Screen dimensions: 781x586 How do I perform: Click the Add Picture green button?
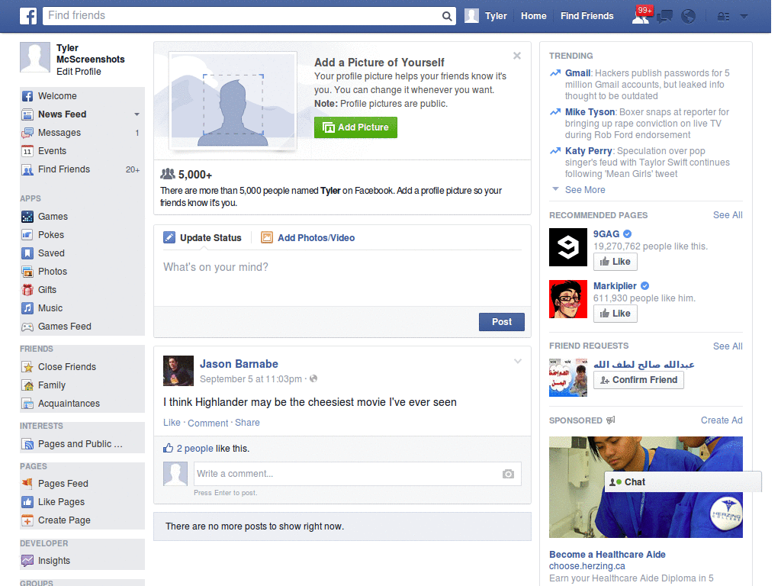[355, 127]
